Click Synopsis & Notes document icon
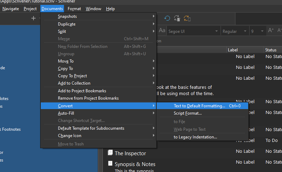The image size is (282, 172). pyautogui.click(x=110, y=163)
